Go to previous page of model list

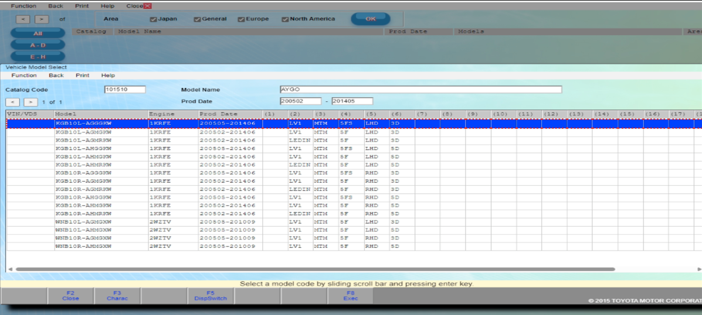(x=12, y=102)
